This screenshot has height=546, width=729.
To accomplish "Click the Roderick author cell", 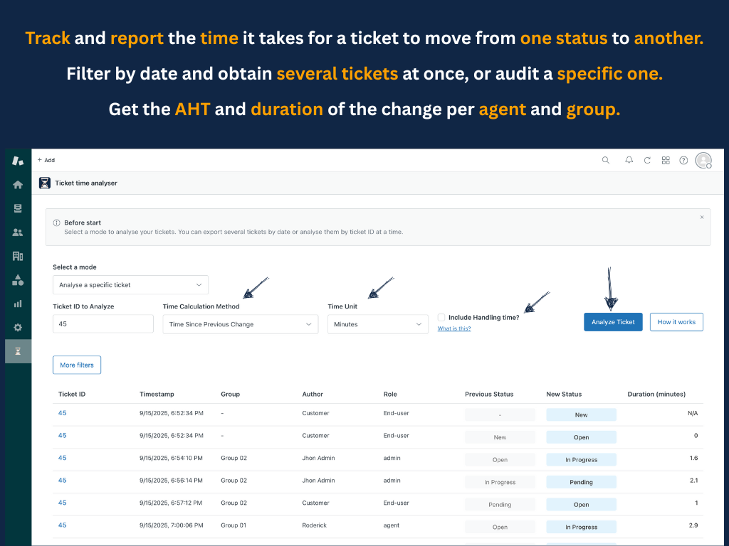I will coord(314,525).
